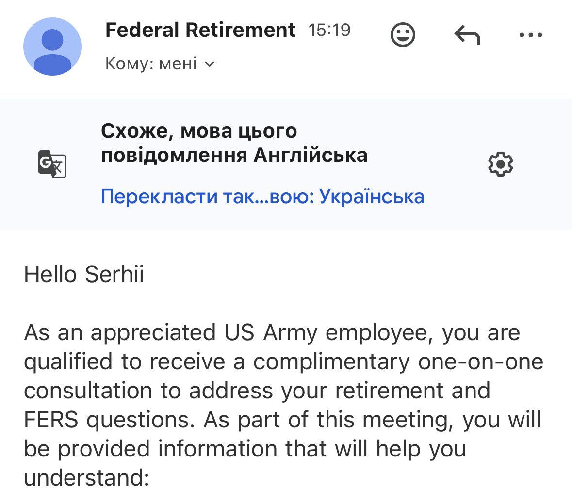The height and width of the screenshot is (503, 572).
Task: Reply using the curved arrow icon
Action: [x=467, y=35]
